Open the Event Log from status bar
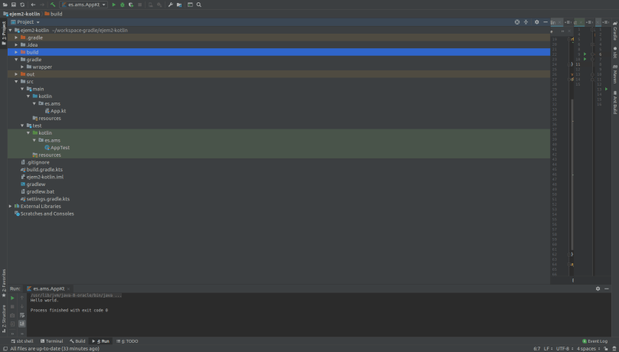 tap(595, 341)
